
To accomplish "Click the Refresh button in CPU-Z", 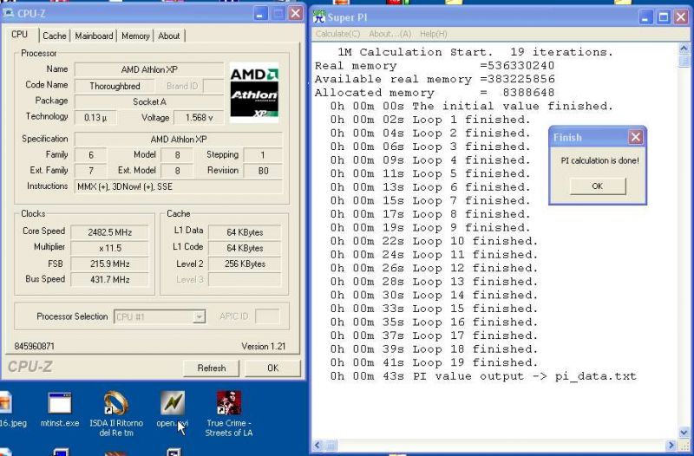I will [212, 368].
